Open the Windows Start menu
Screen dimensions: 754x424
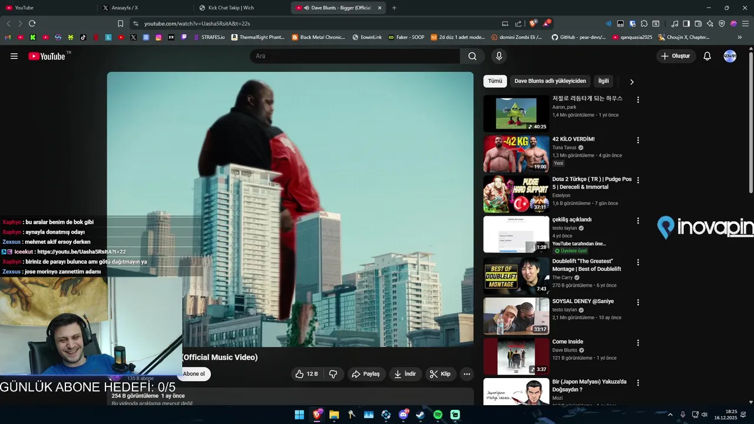299,415
